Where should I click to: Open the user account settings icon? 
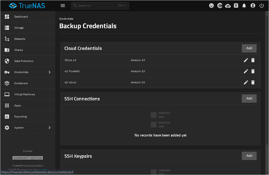pyautogui.click(x=253, y=6)
